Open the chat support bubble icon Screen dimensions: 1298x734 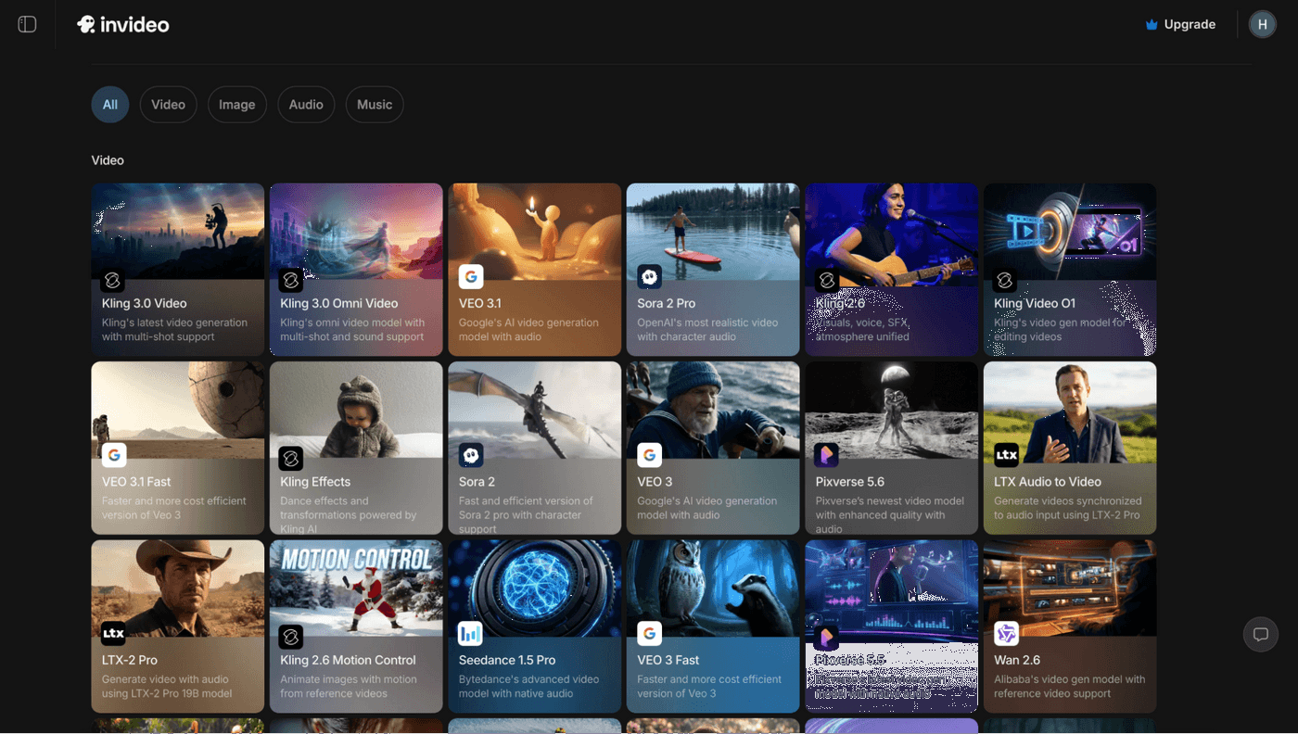click(x=1260, y=634)
